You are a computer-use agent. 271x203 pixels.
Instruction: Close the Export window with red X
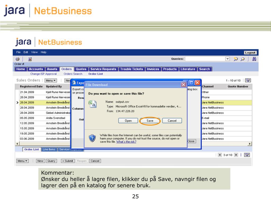click(197, 83)
